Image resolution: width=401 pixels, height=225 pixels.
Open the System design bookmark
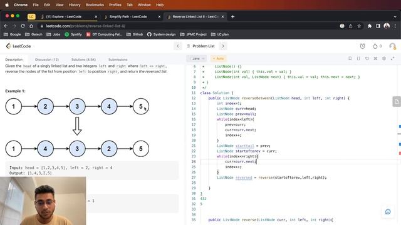pos(162,34)
